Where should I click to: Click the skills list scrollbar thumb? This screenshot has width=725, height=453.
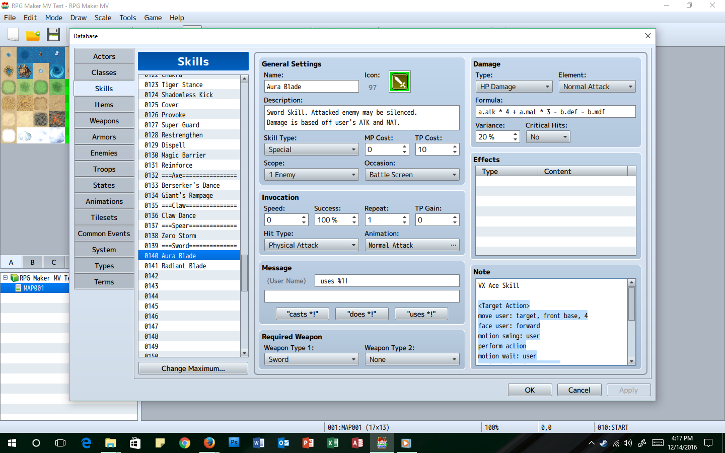click(244, 273)
